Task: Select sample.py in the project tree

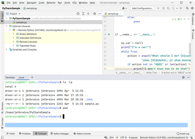Action: tap(21, 22)
